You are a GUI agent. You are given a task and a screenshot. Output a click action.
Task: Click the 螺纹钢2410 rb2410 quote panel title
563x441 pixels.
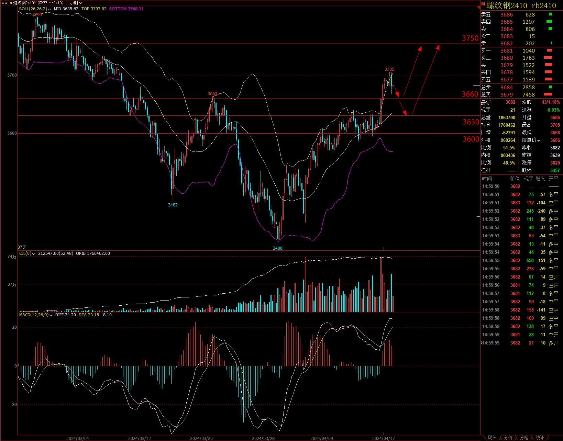(521, 5)
